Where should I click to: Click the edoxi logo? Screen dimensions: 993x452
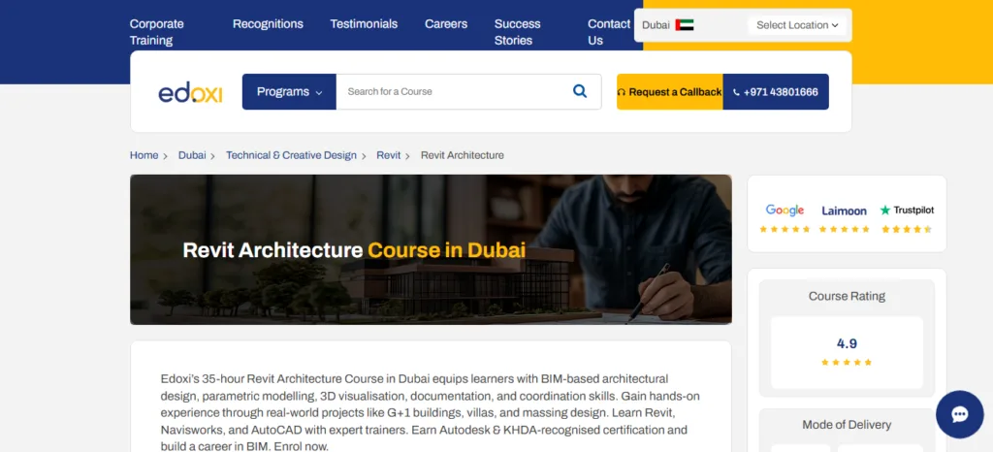[190, 92]
